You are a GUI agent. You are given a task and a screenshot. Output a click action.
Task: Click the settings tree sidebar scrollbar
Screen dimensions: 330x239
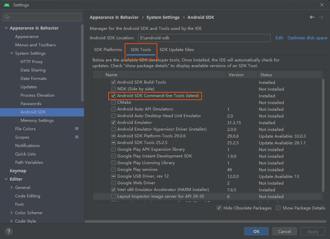(x=82, y=63)
